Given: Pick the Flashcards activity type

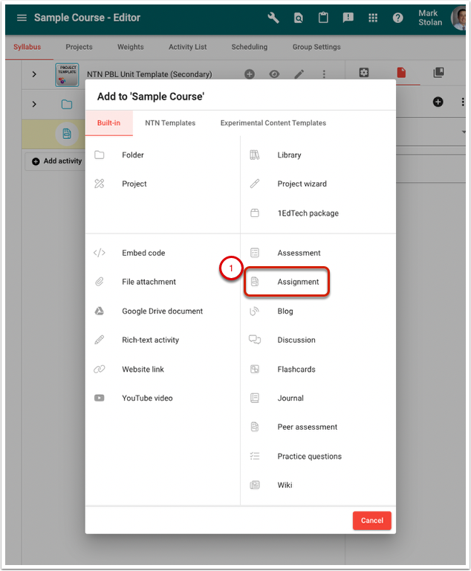Looking at the screenshot, I should tap(296, 369).
